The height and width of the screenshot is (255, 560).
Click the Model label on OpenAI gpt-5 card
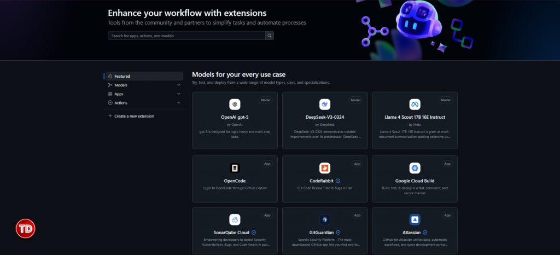point(266,100)
